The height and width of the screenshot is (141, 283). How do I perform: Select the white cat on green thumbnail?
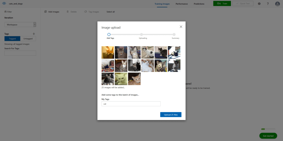coord(121,79)
